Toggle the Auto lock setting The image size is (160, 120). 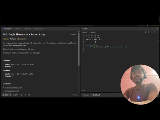tap(93, 32)
